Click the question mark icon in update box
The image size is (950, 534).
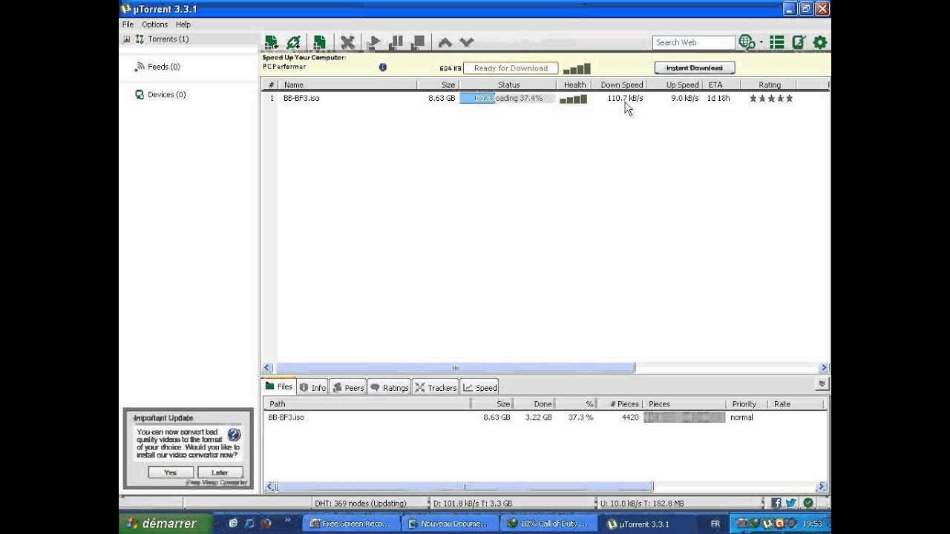[234, 435]
